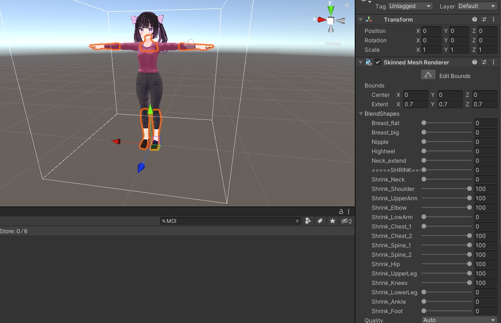Click the gray cone on scene gizmo right side
Viewport: 501px width, 323px height.
tap(341, 21)
